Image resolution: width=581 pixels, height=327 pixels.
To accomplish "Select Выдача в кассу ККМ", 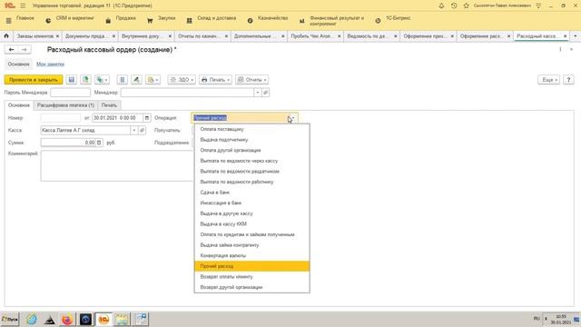I will (252, 224).
